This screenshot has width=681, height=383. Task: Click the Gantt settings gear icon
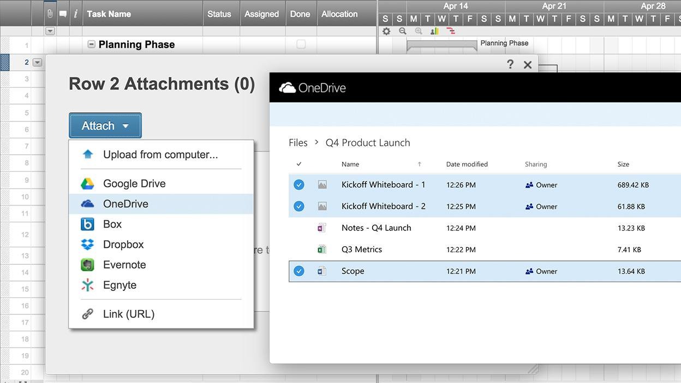click(386, 32)
